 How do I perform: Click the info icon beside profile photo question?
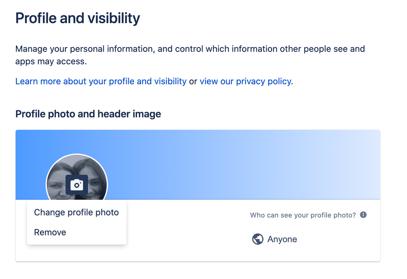[363, 215]
